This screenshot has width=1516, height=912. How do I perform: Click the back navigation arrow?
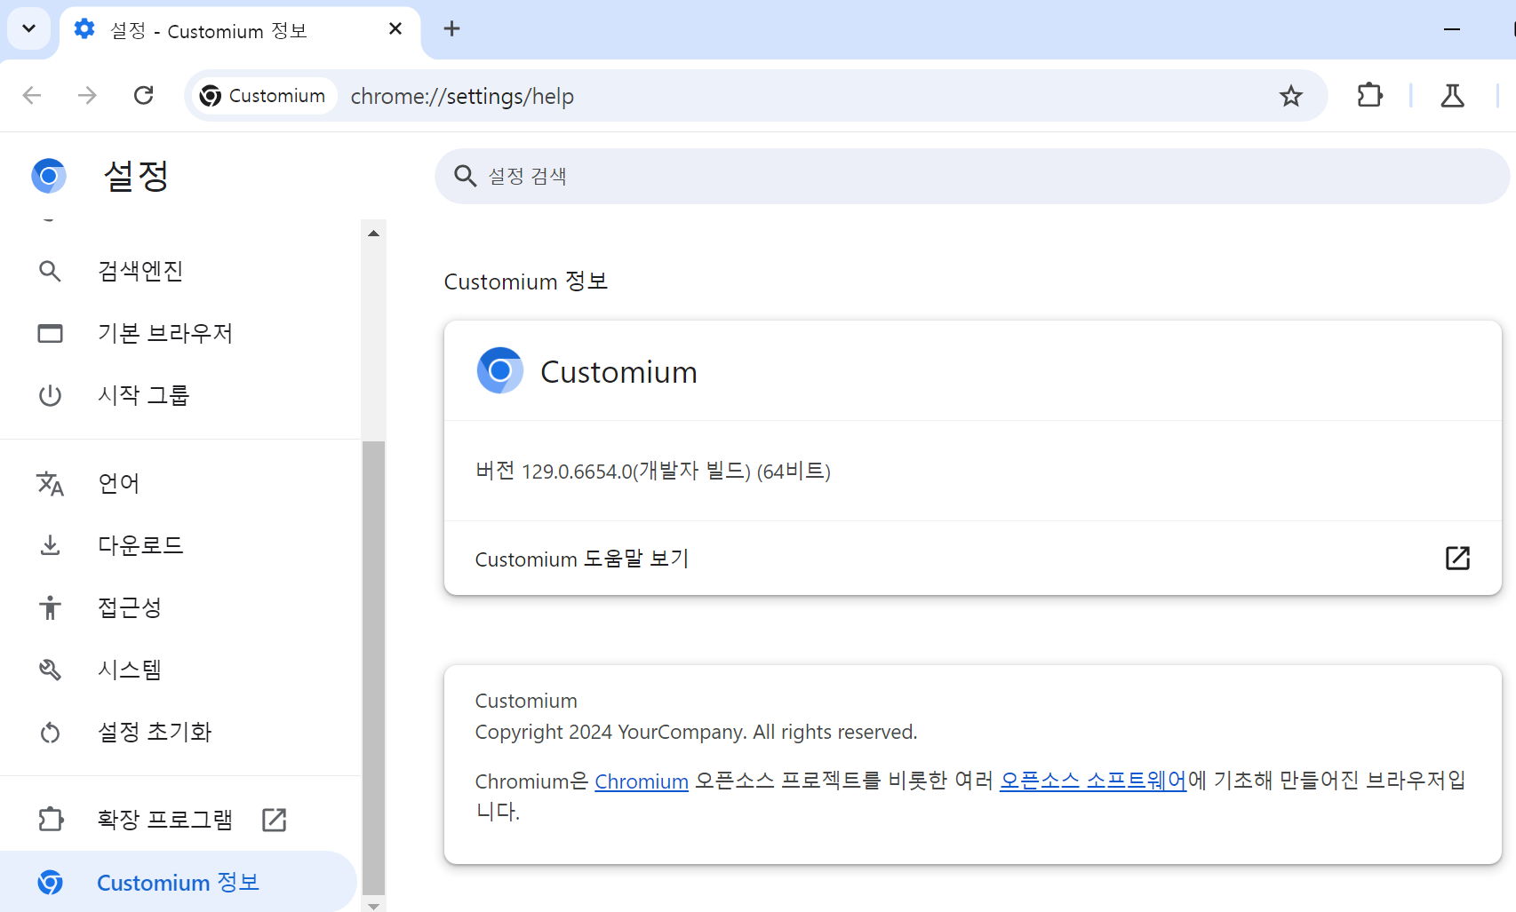coord(32,95)
